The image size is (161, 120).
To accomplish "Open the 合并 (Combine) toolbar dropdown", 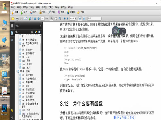I will 24,12.
